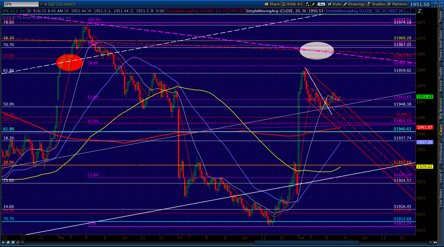Screen dimensions: 444x247
Task: Click the S&P 500 INDEX title text
Action: point(62,4)
